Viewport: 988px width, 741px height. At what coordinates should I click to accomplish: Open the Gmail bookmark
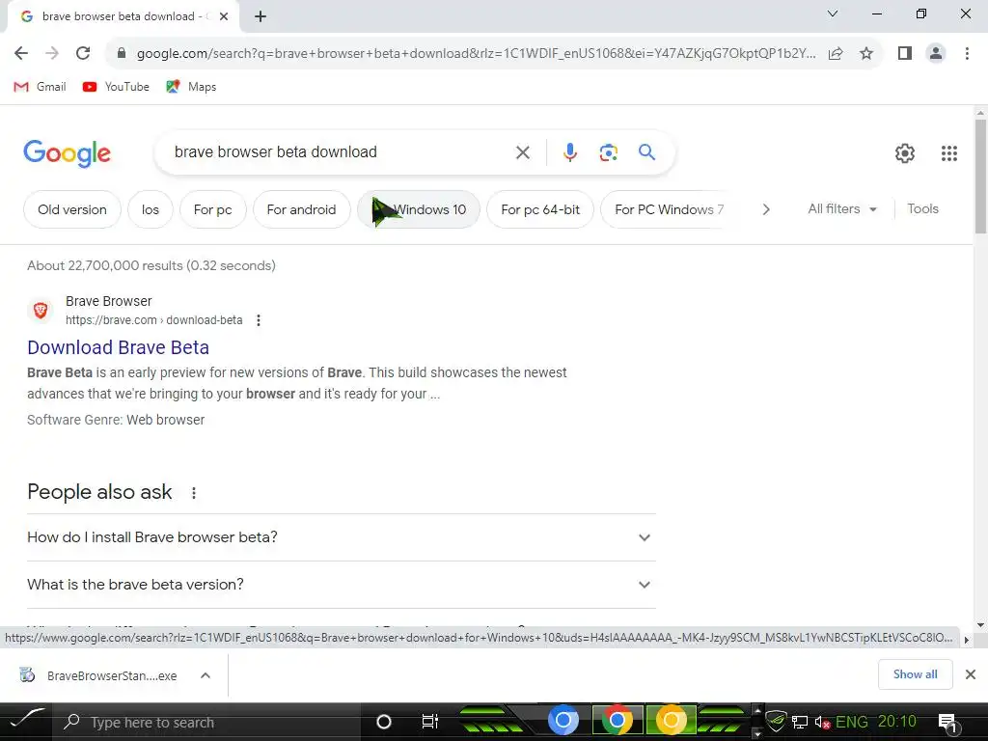[40, 87]
